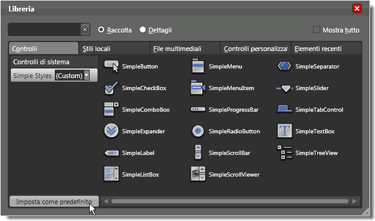Screen dimensions: 375x221
Task: Select the SimpleTreeView icon
Action: tap(285, 153)
